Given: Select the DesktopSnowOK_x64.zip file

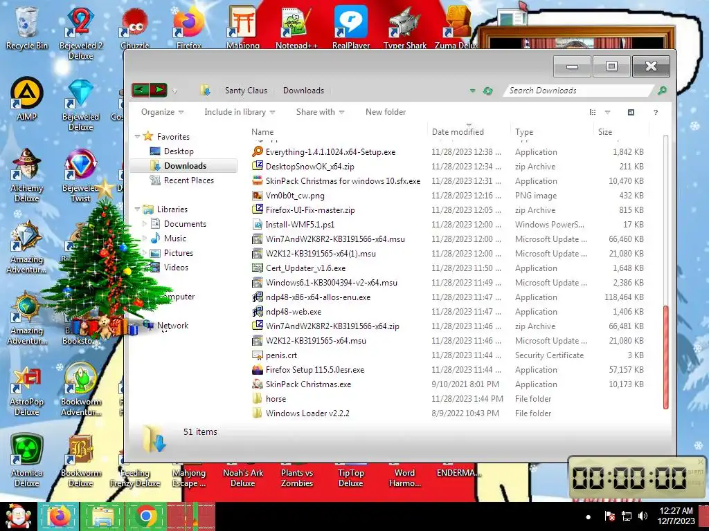Looking at the screenshot, I should point(309,166).
